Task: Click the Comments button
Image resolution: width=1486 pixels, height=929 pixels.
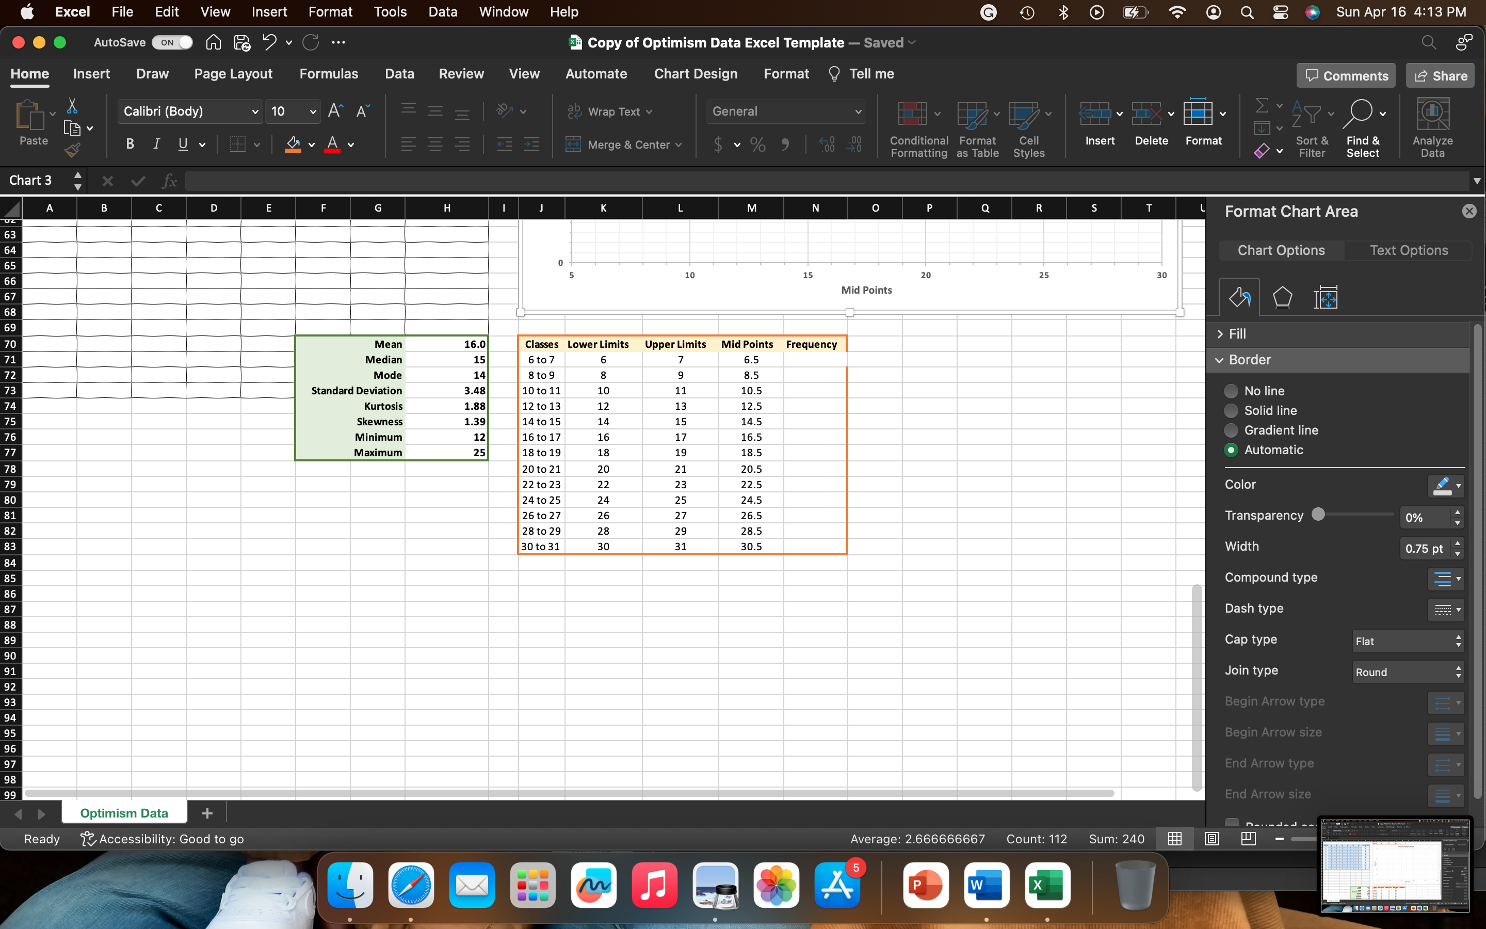Action: [1346, 75]
